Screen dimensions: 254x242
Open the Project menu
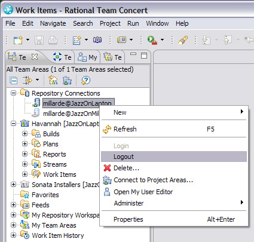click(x=110, y=23)
